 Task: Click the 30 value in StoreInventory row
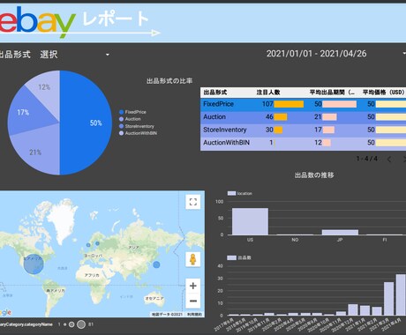click(x=269, y=130)
